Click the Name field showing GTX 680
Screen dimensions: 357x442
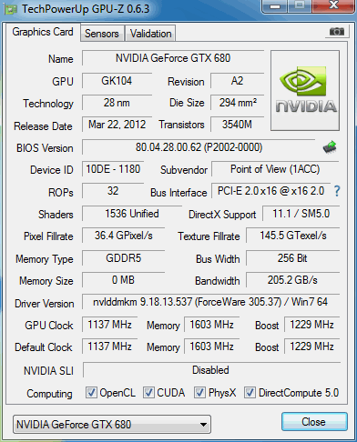click(173, 58)
